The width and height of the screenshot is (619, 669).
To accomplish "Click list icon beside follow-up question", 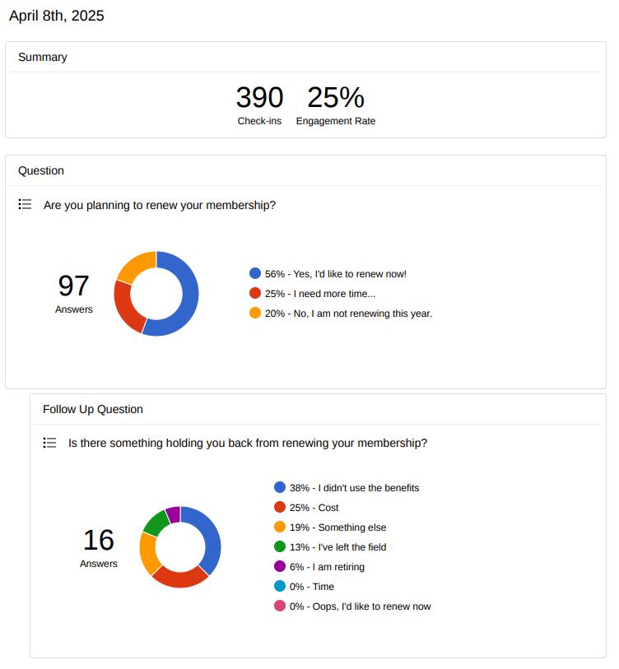I will (x=49, y=443).
